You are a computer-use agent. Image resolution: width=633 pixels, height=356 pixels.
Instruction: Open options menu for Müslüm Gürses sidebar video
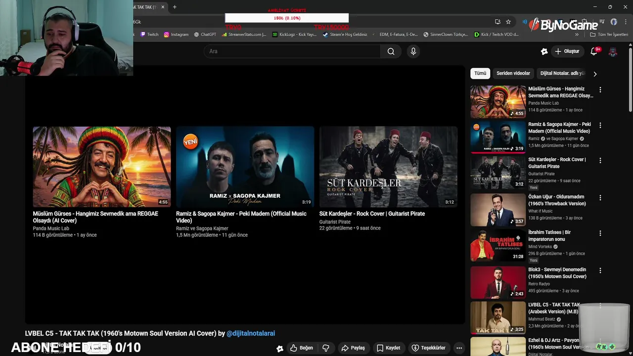[600, 90]
